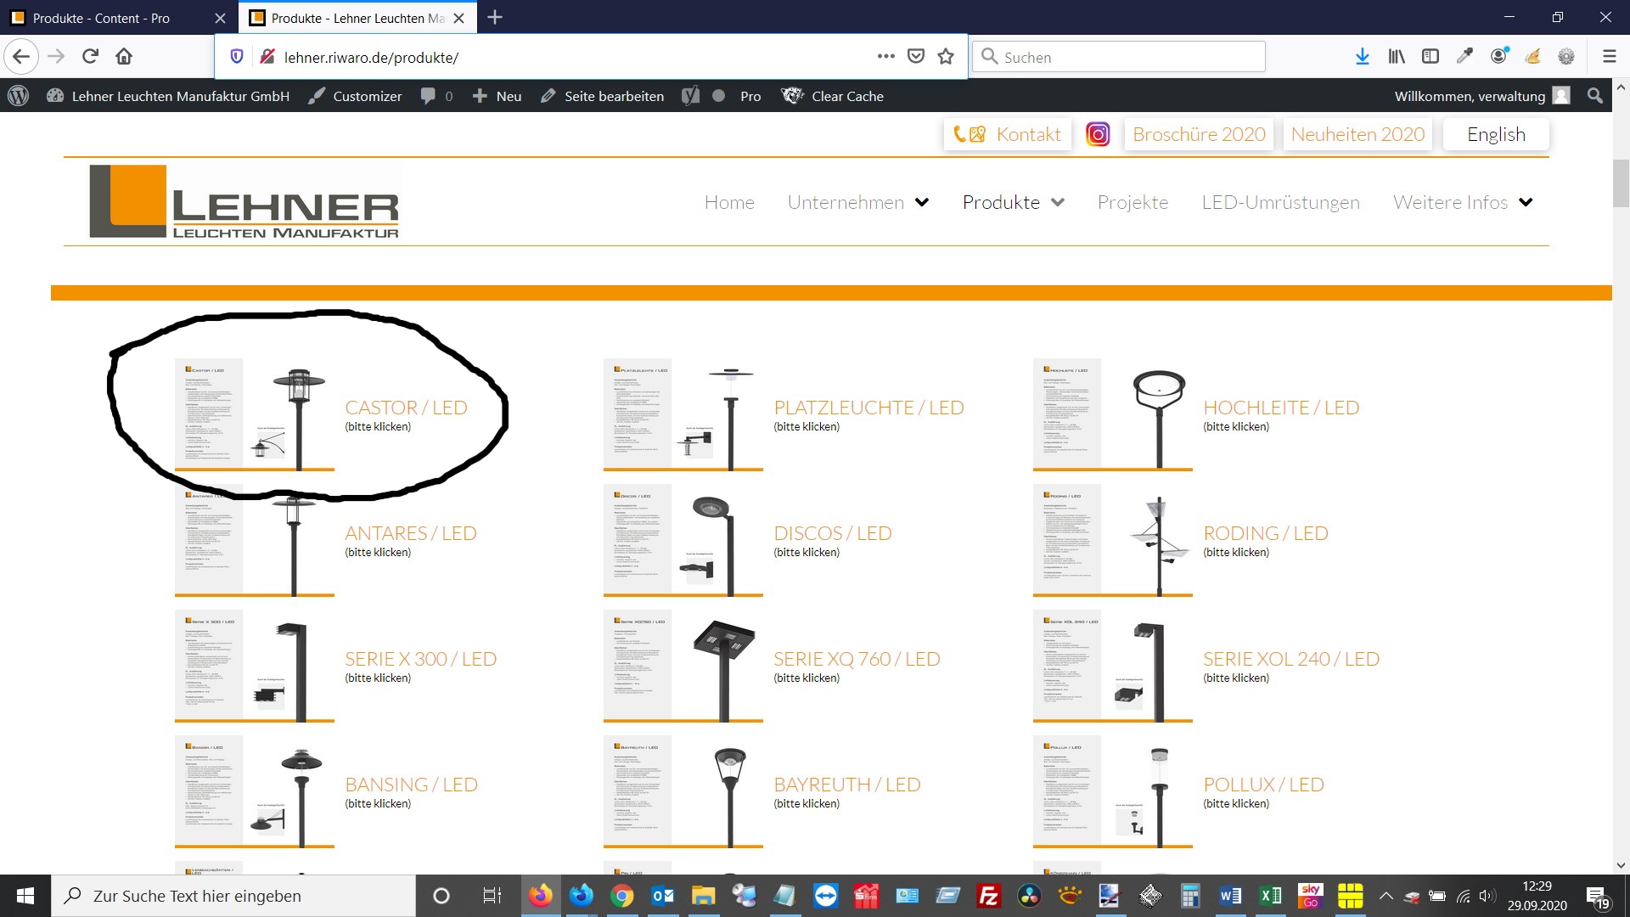The width and height of the screenshot is (1630, 917).
Task: Open the Instagram link icon
Action: click(x=1098, y=134)
